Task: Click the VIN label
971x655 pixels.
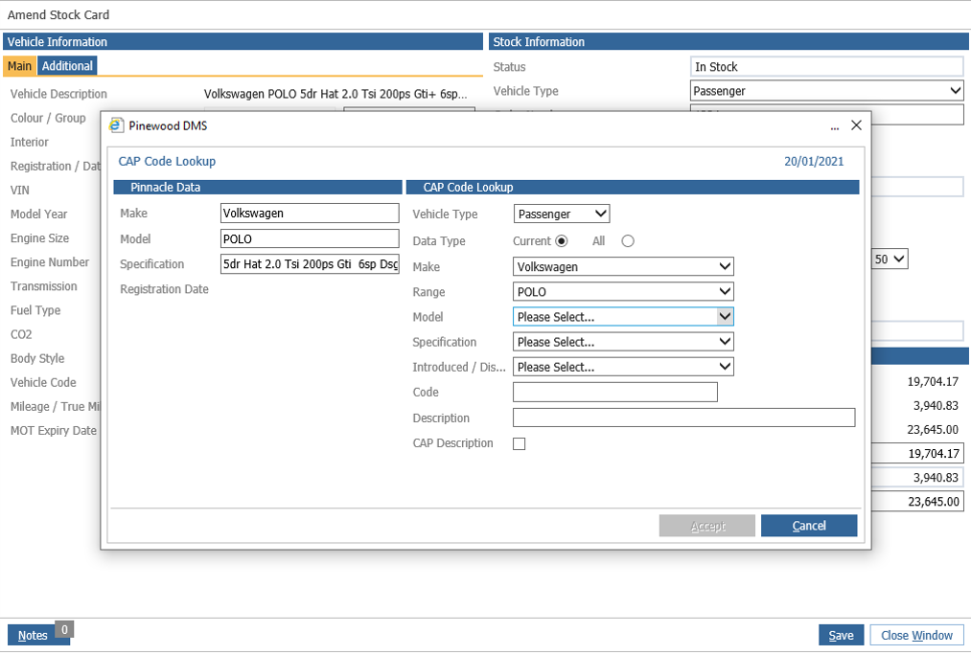Action: [20, 191]
